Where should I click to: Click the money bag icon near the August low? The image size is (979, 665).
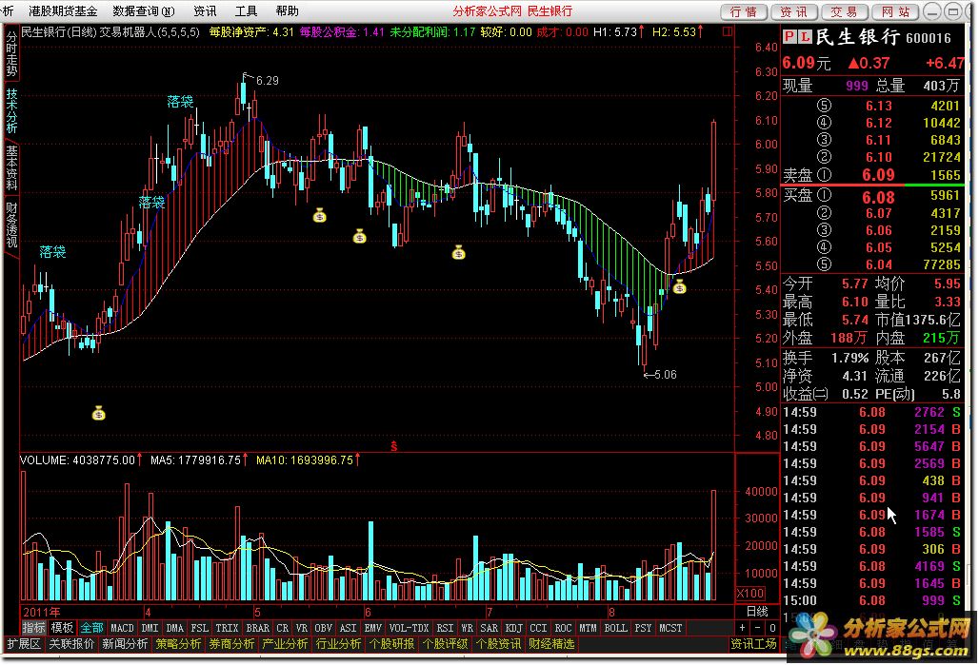679,287
